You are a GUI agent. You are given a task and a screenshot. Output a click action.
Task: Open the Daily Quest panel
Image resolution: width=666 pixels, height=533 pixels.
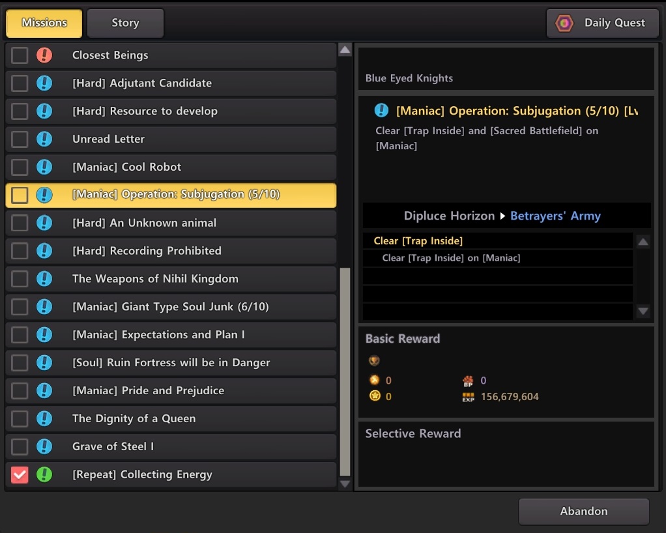[x=602, y=23]
